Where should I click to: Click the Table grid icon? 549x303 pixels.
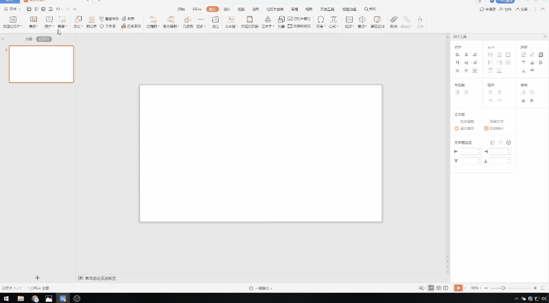pos(34,20)
